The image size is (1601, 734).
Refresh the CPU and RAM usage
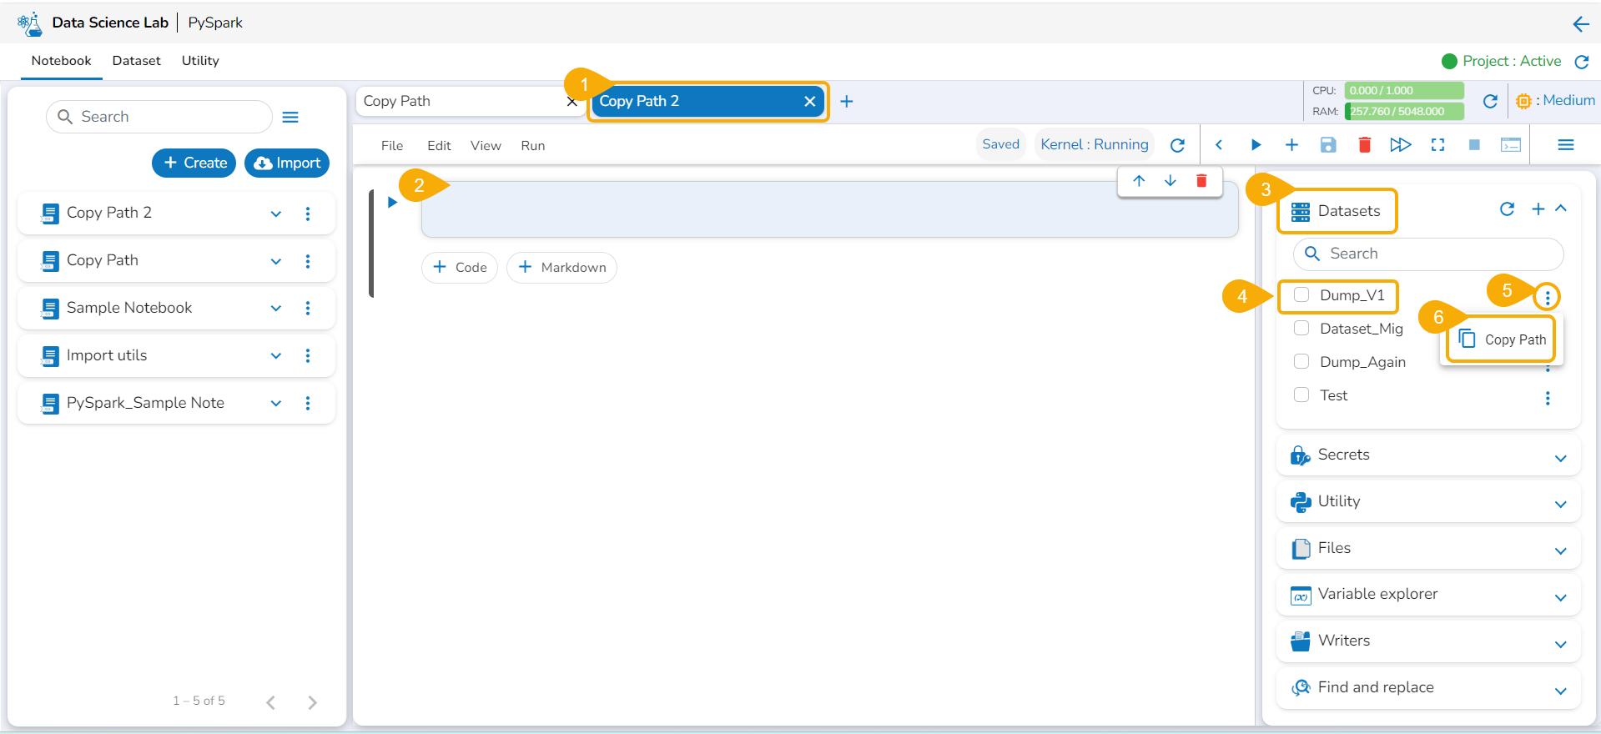pyautogui.click(x=1490, y=101)
